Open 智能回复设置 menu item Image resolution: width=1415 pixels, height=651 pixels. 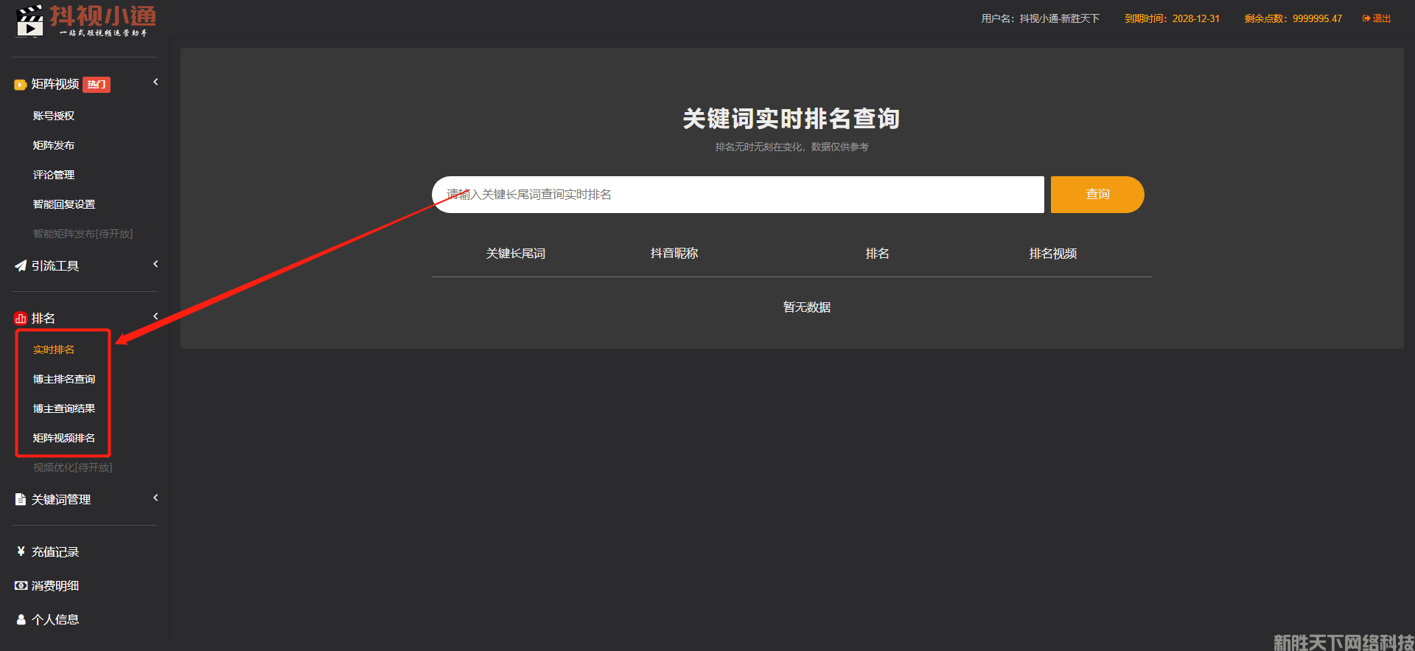64,204
